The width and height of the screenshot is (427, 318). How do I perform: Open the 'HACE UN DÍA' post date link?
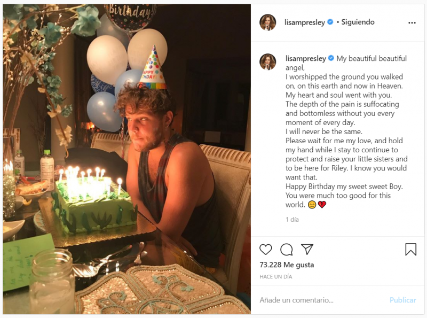pyautogui.click(x=276, y=276)
